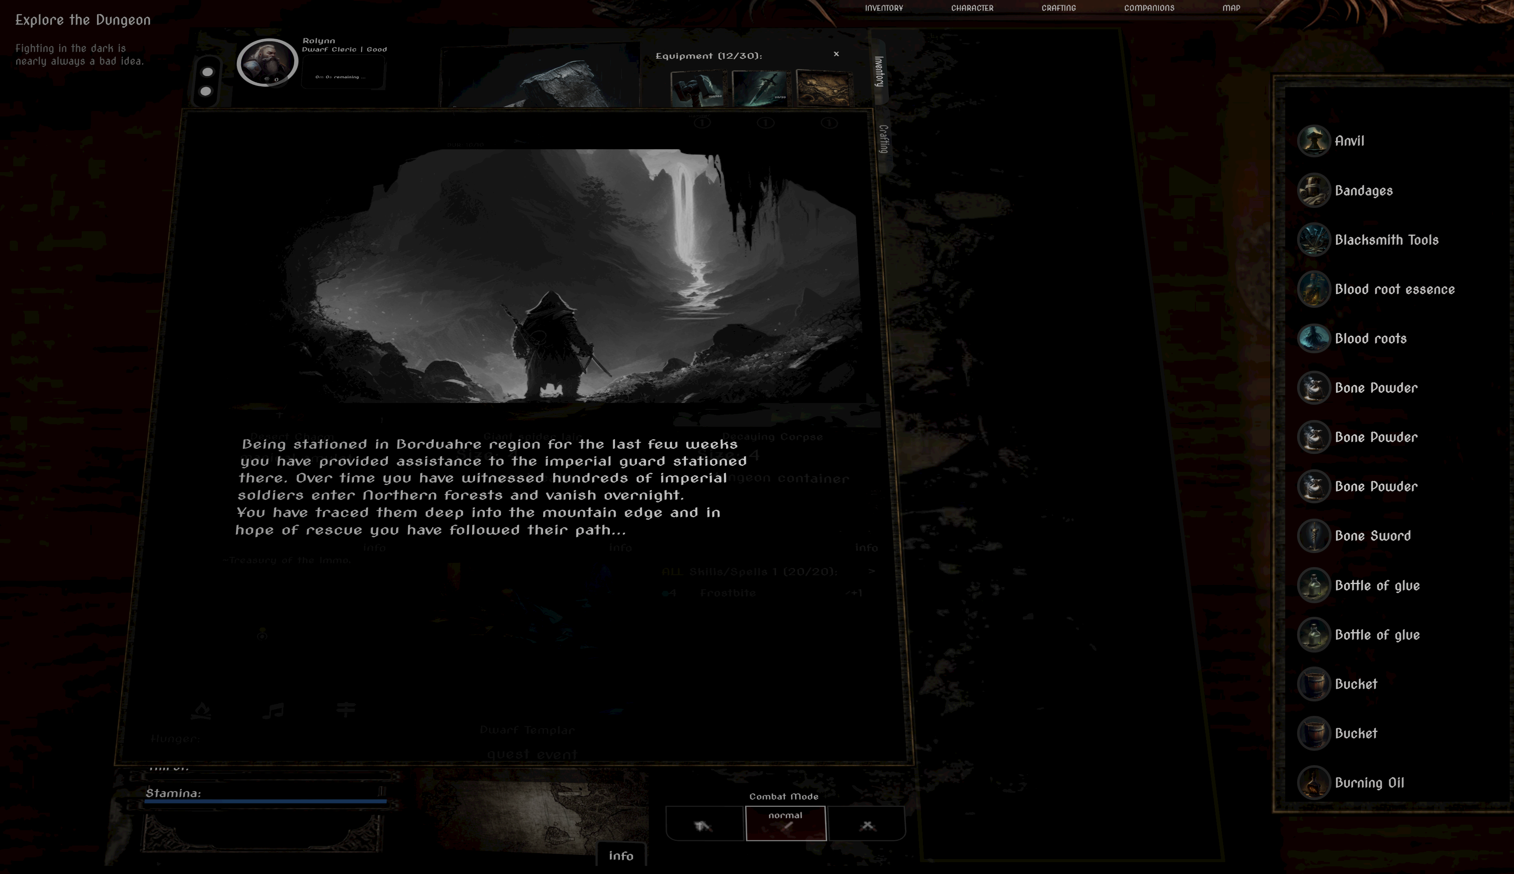Image resolution: width=1514 pixels, height=874 pixels.
Task: Click the blue Stamina bar
Action: click(265, 801)
